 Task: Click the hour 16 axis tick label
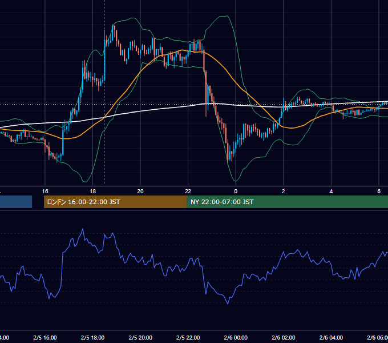tap(45, 192)
